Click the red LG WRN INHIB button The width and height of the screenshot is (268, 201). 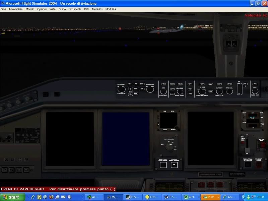click(259, 165)
